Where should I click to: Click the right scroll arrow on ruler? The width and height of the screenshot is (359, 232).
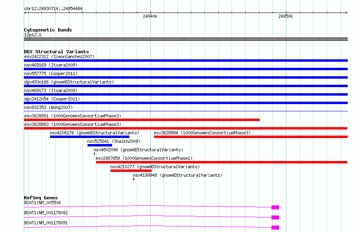tap(346, 13)
